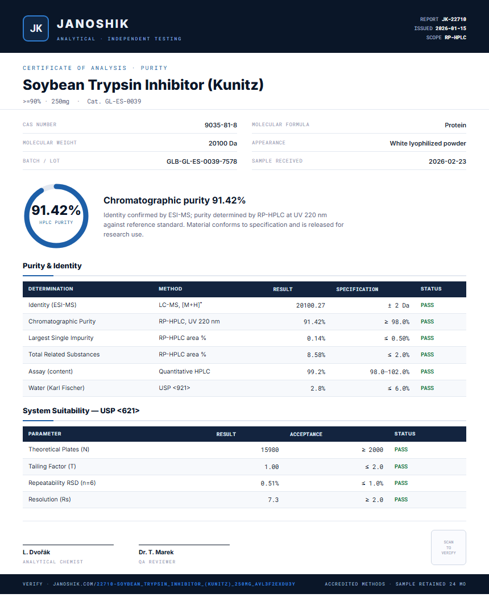Click the JK logo badge
The image size is (489, 610).
tap(36, 28)
